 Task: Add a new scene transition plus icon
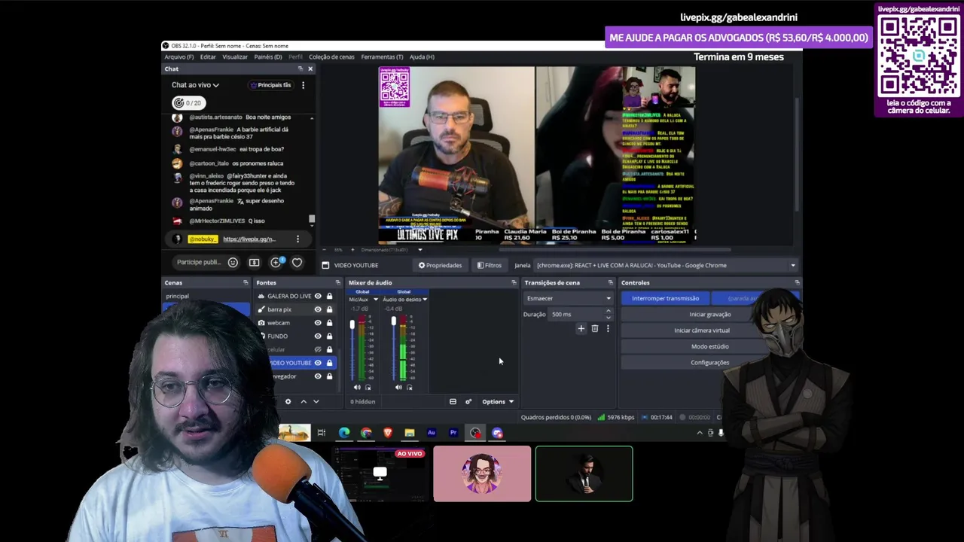click(581, 328)
